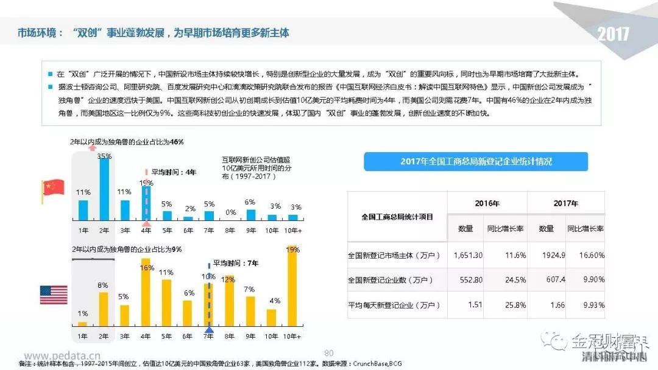Click the pink triangle marker at 4年
The image size is (658, 370).
tap(146, 223)
